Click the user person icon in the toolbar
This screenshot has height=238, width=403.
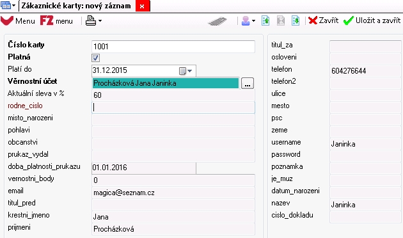[246, 20]
